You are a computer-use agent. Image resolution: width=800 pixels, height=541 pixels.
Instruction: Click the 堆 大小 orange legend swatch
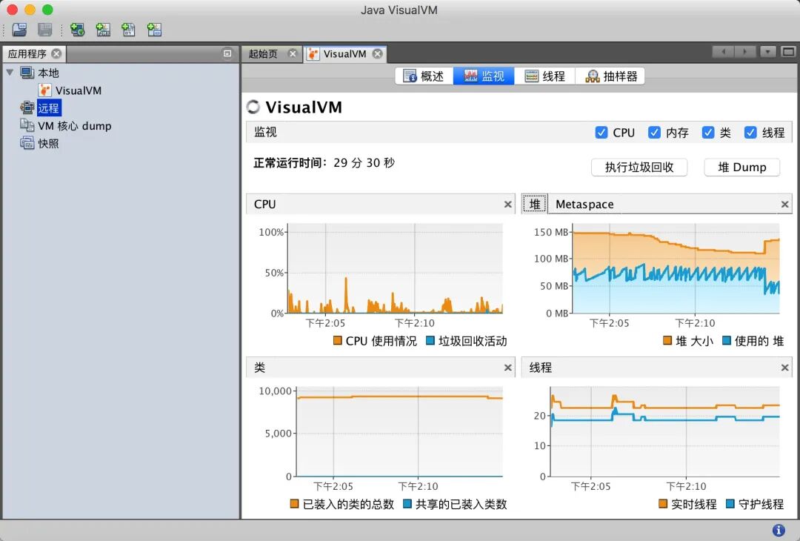click(x=667, y=340)
